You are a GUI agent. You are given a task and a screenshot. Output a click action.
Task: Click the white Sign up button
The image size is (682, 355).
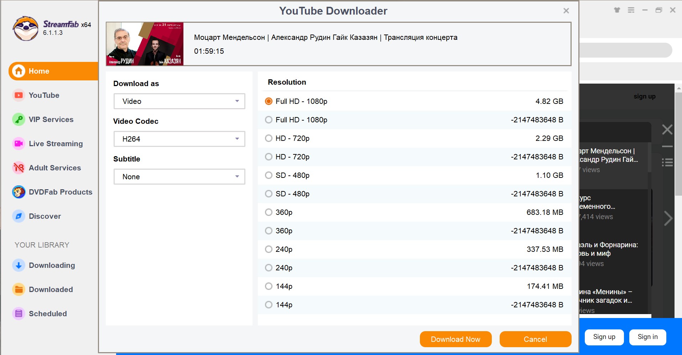pos(604,337)
